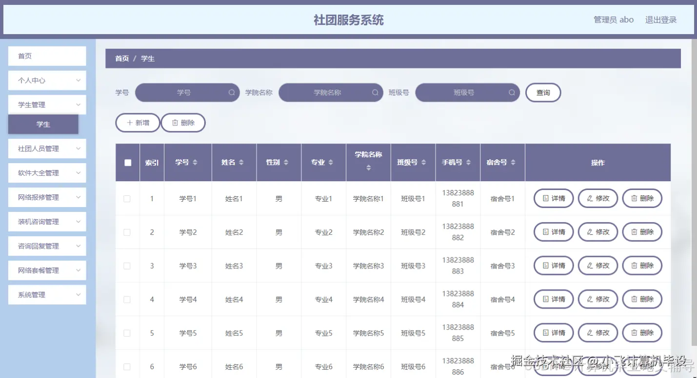Click the 班级号4 cell
Viewport: 697px width, 378px height.
point(413,299)
